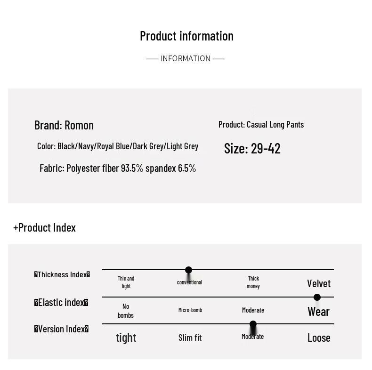
Task: Click the Loose version label
Action: (x=319, y=338)
